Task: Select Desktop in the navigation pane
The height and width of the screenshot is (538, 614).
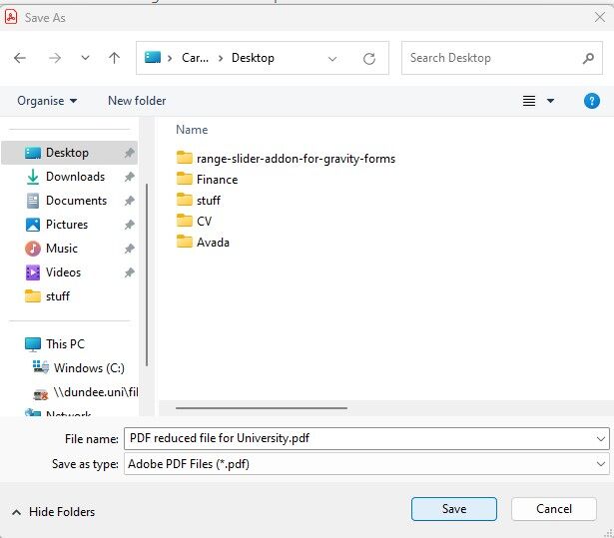Action: pos(69,153)
